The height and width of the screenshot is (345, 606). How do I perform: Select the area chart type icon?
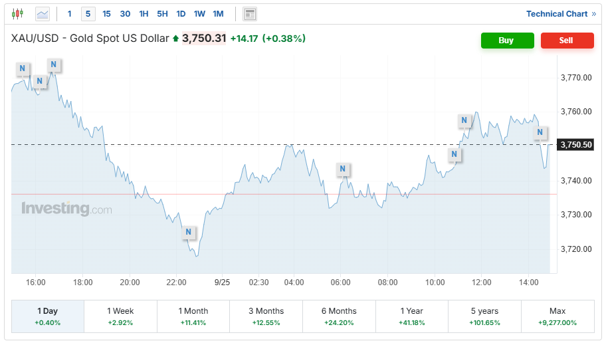point(43,13)
